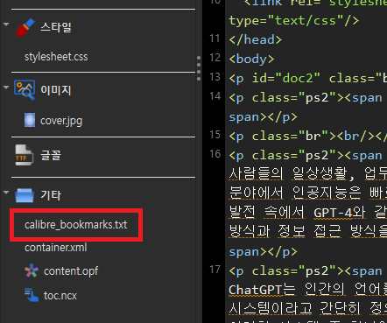This screenshot has width=387, height=323.
Task: Click the panel splitter handle dots
Action: (199, 68)
